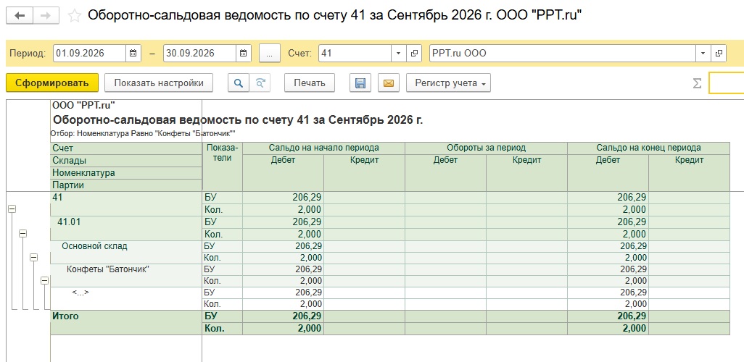Open the account 41 dropdown list
The width and height of the screenshot is (744, 362).
tap(399, 53)
